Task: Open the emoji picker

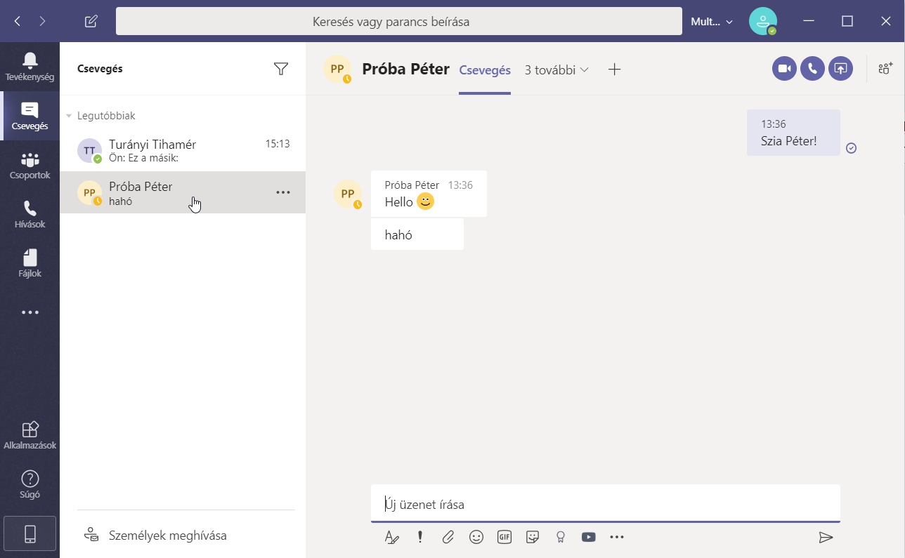Action: pos(476,537)
